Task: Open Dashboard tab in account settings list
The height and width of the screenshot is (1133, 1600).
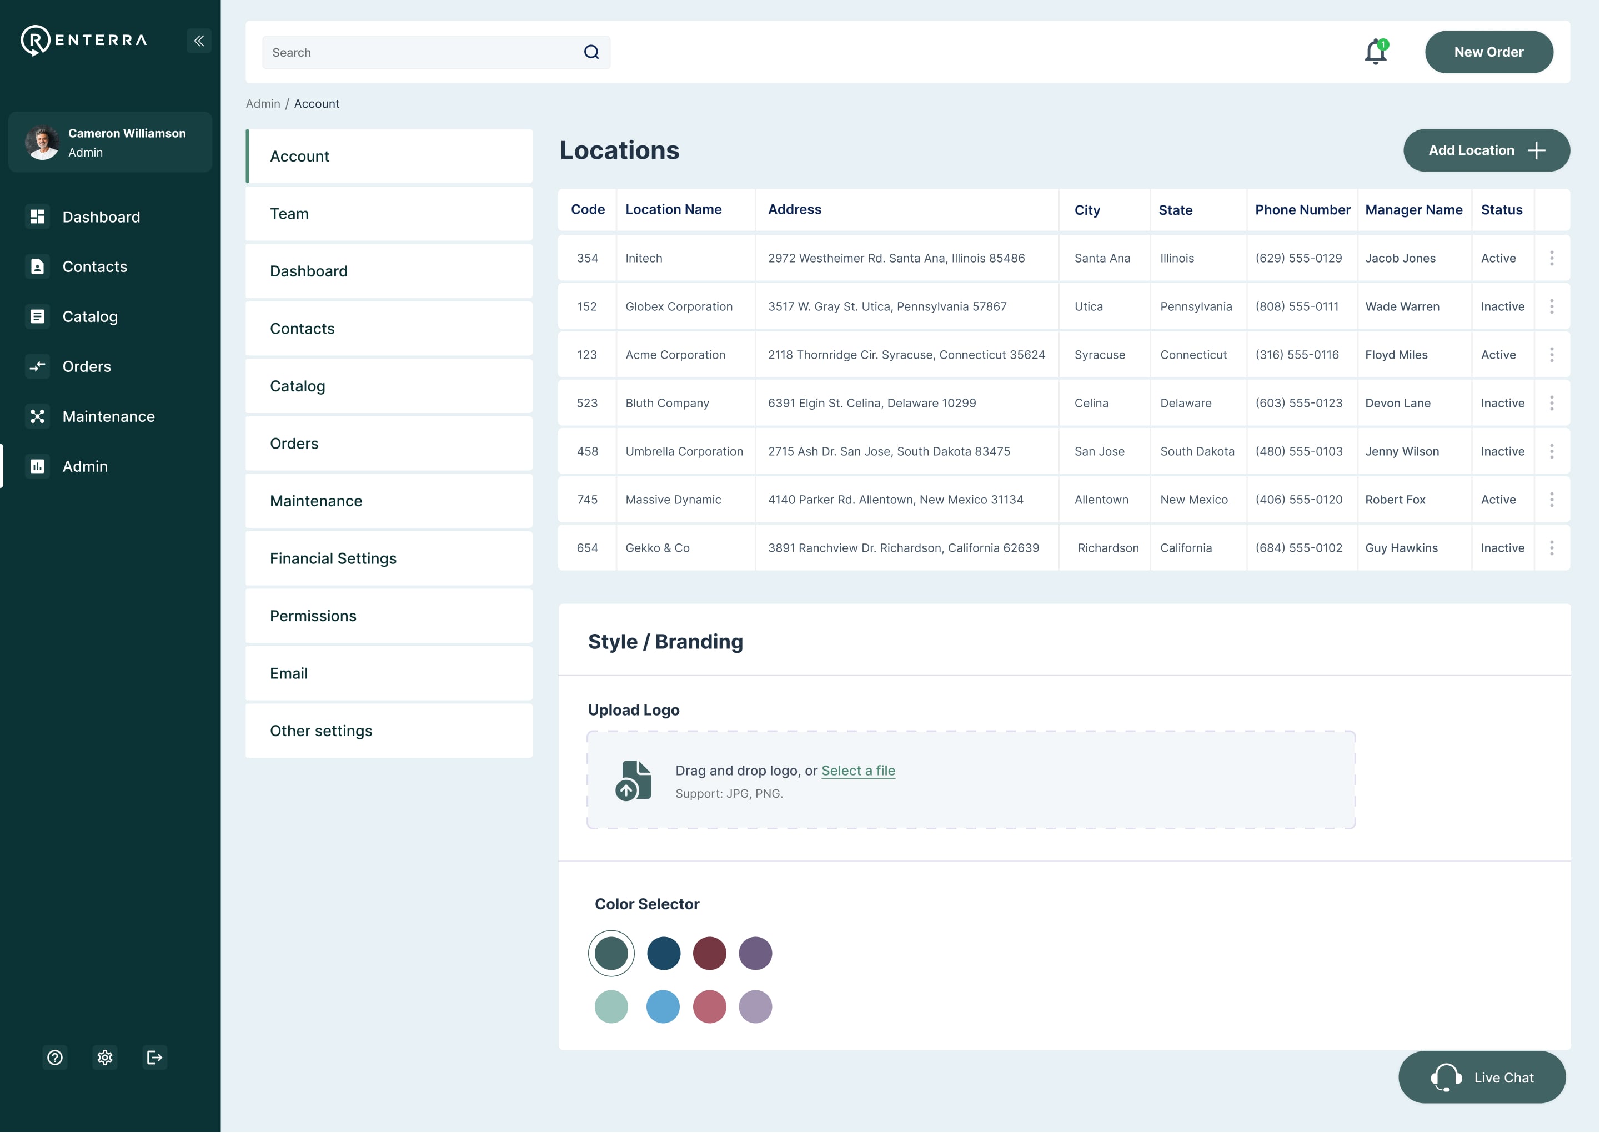Action: coord(389,271)
